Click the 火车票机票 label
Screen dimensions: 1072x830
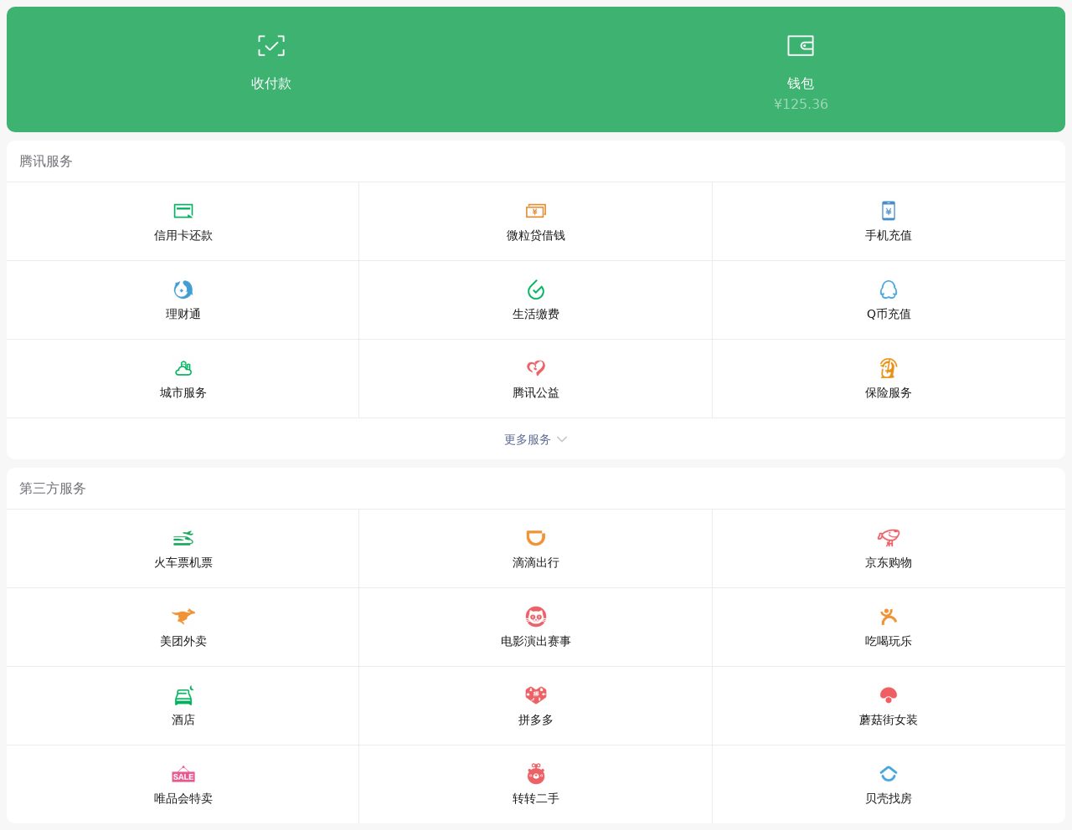183,563
